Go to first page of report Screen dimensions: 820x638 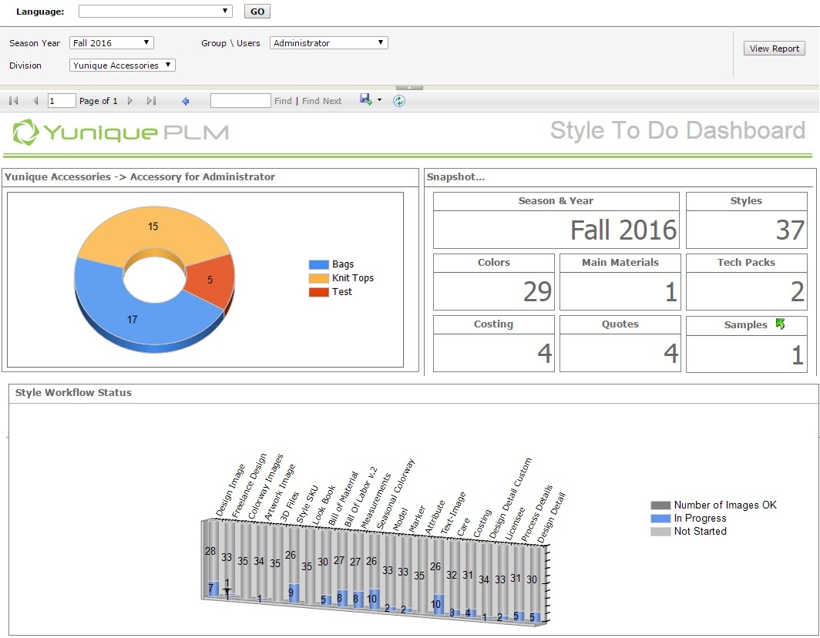[x=14, y=101]
